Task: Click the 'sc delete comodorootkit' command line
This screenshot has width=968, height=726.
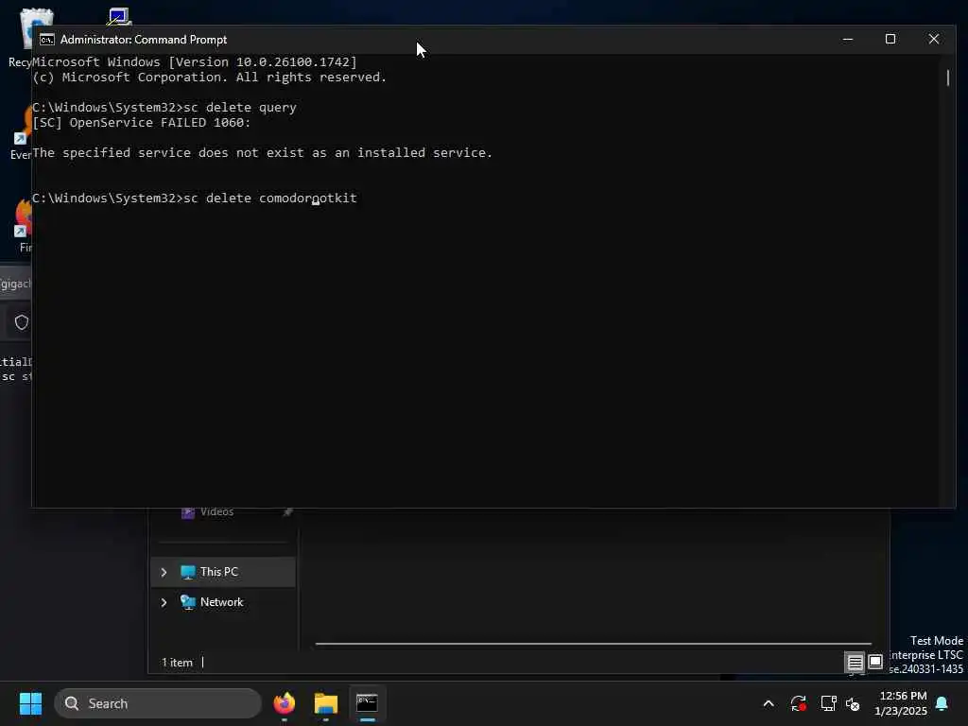Action: pyautogui.click(x=195, y=199)
